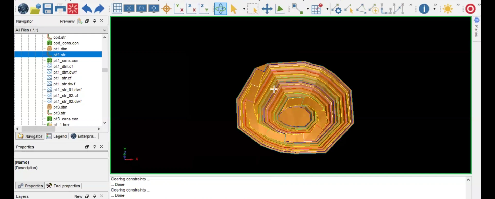Click file tree horizontal scroll right arrow

[98, 129]
